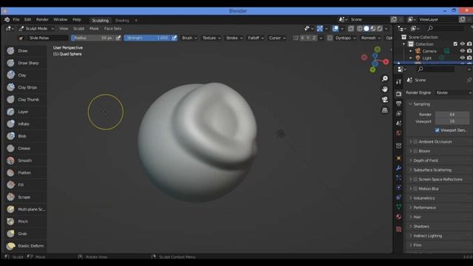Toggle Collection exclude checkbox in outliner

pos(455,44)
